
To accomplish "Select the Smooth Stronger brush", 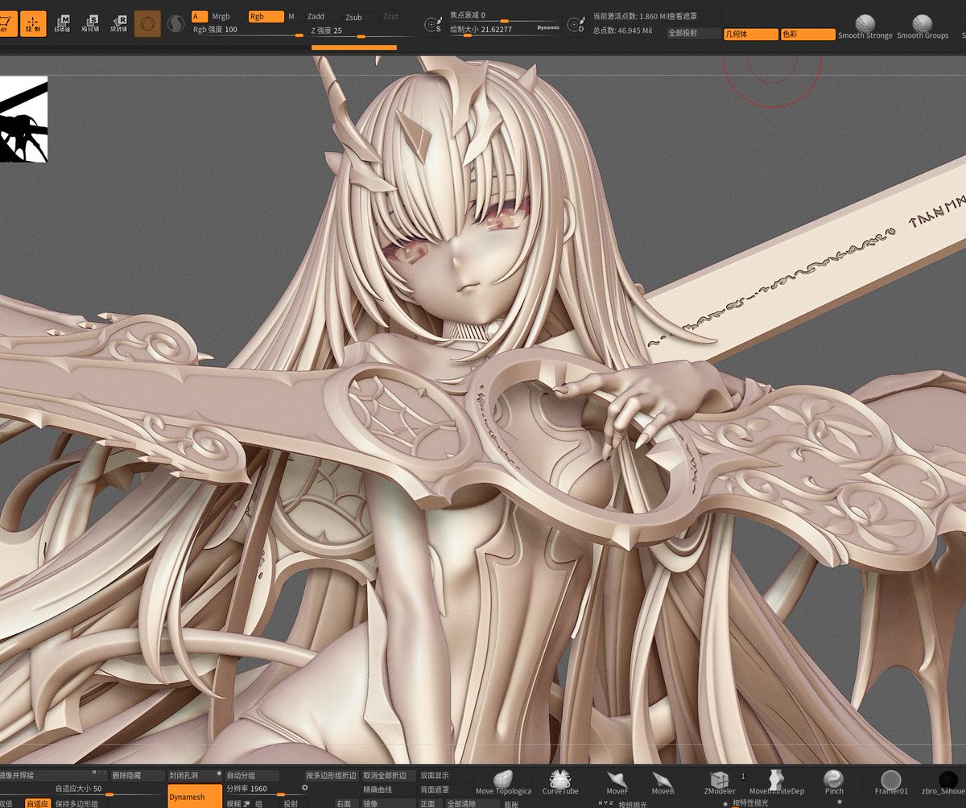I will pos(865,27).
